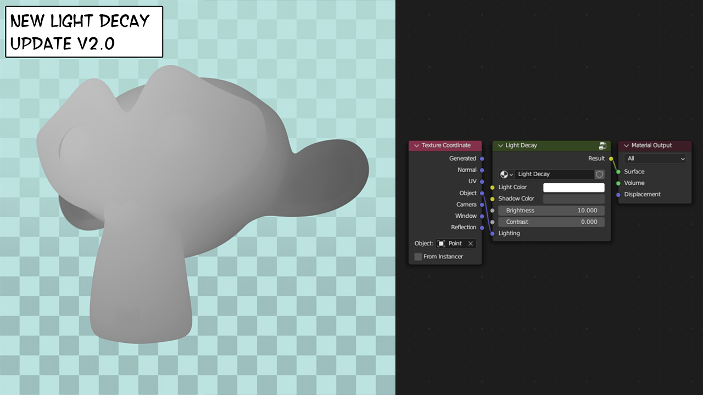Click the UV output socket

(482, 181)
